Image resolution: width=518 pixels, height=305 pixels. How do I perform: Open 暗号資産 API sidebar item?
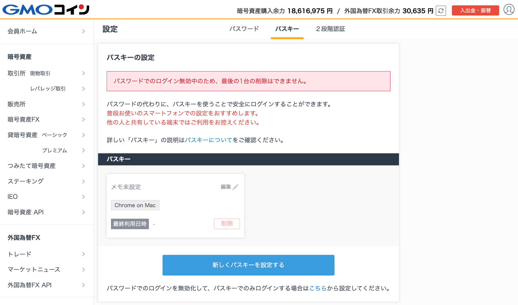pyautogui.click(x=46, y=212)
